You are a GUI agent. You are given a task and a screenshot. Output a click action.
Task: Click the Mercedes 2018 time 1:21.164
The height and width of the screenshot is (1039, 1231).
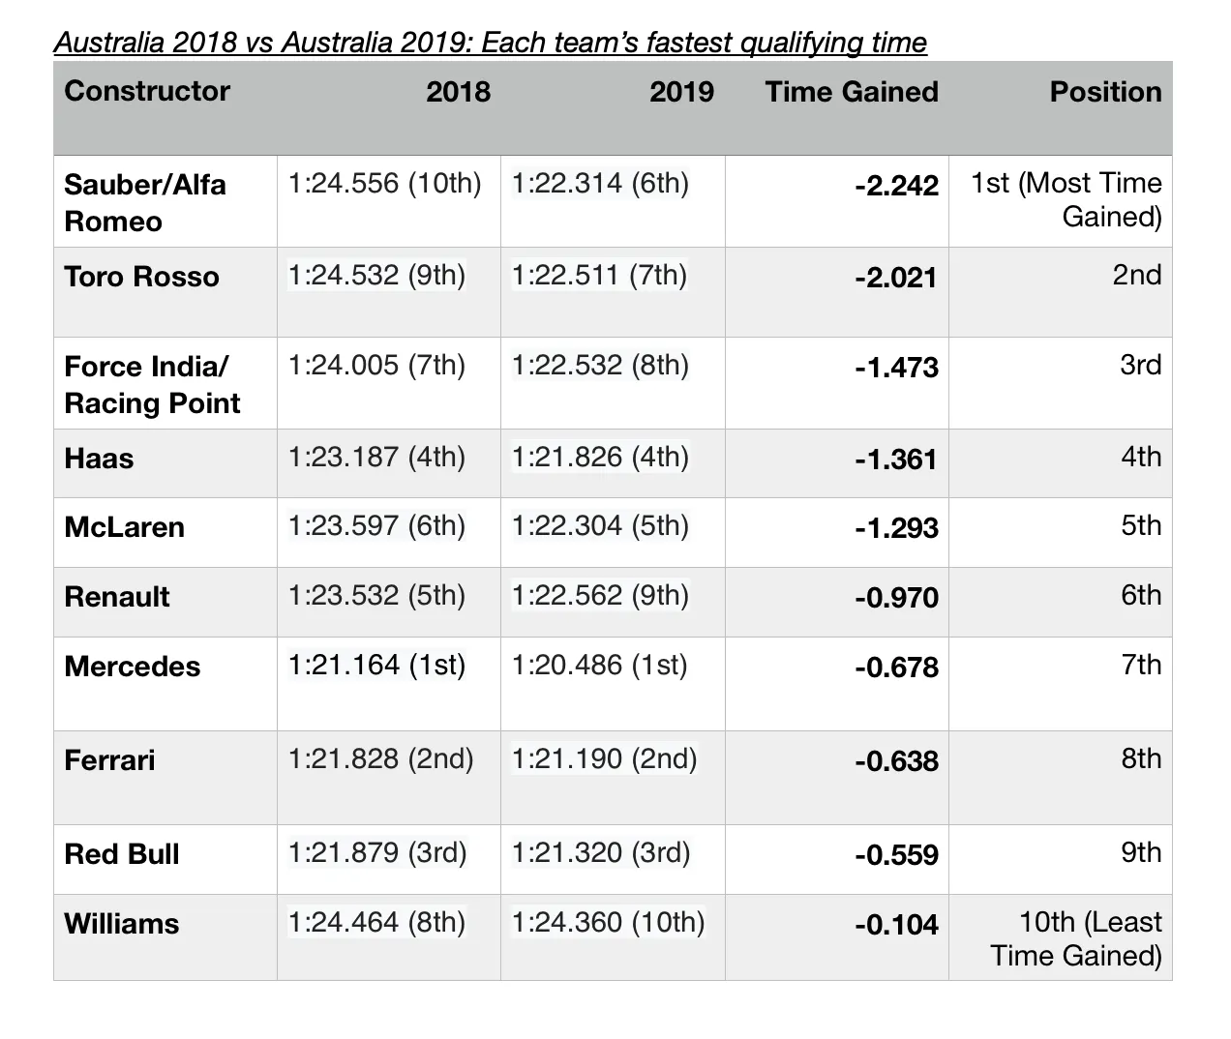click(x=376, y=665)
